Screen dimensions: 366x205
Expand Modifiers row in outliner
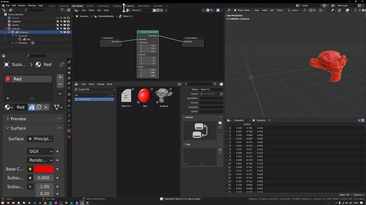13,43
